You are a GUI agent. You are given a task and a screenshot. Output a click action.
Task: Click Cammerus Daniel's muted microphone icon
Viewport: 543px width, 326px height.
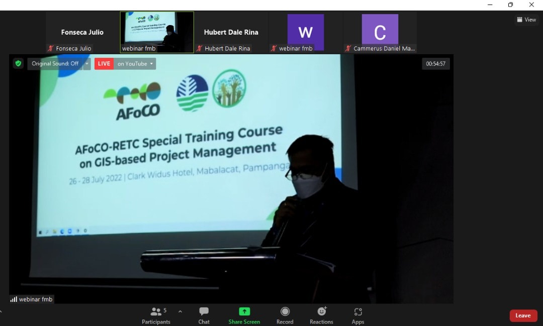pyautogui.click(x=348, y=48)
